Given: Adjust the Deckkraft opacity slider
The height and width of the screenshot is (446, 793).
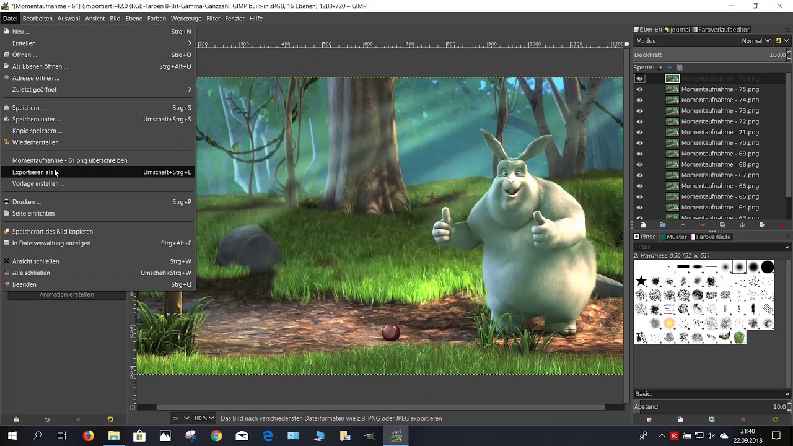Looking at the screenshot, I should click(x=710, y=55).
